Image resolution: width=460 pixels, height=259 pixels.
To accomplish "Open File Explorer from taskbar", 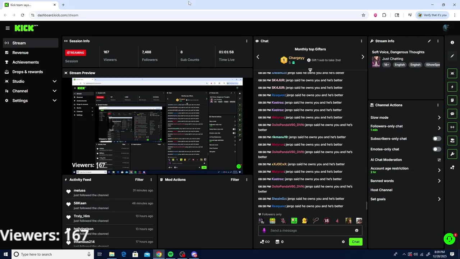I will [112, 254].
